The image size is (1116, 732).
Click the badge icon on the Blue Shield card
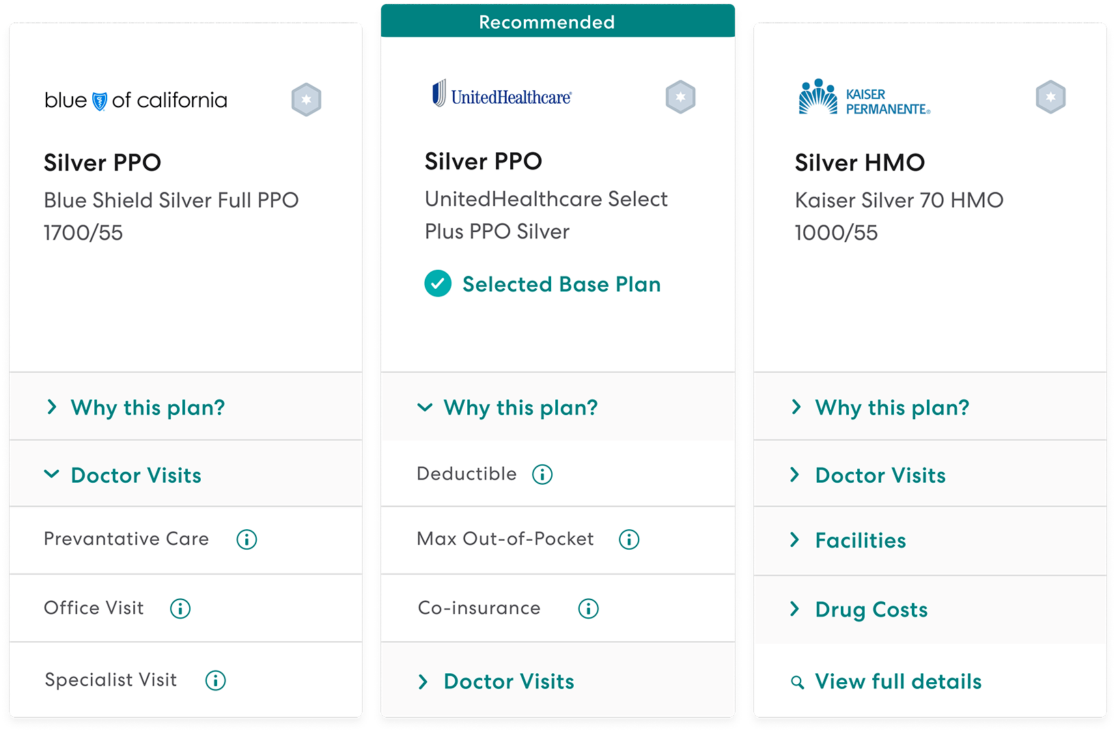pyautogui.click(x=306, y=100)
